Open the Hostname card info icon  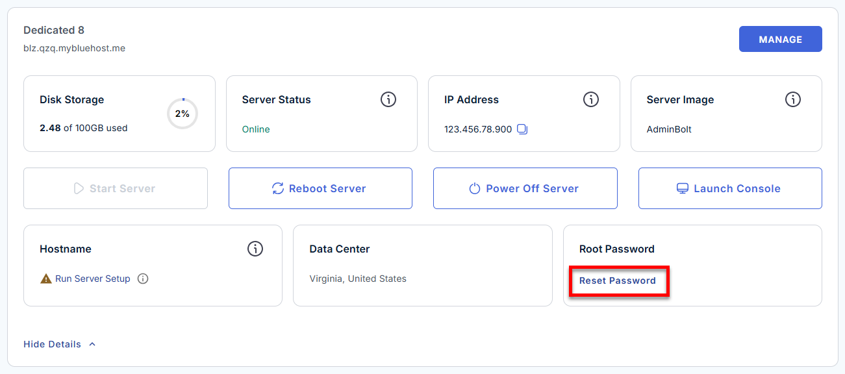click(255, 249)
